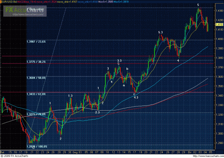Click 1.3500 on the price axis
Image resolution: width=224 pixels, height=158 pixels.
click(x=219, y=86)
